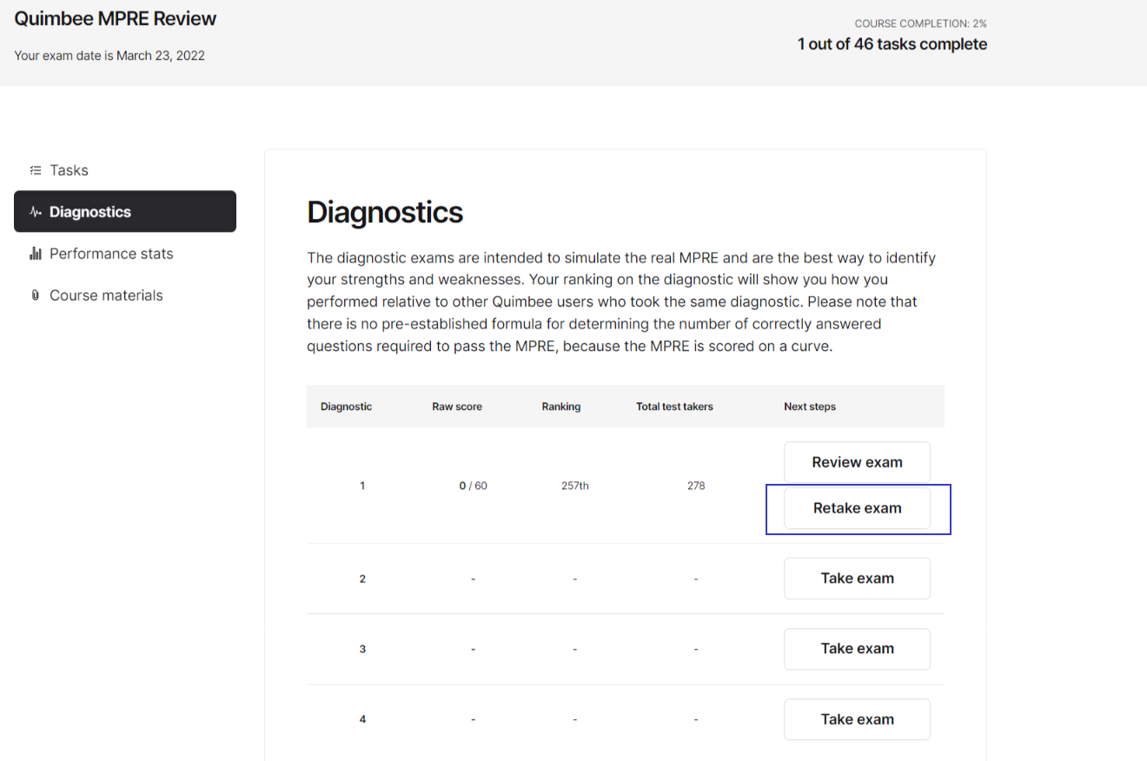The width and height of the screenshot is (1147, 761).
Task: Click the Next steps column header
Action: coord(810,407)
